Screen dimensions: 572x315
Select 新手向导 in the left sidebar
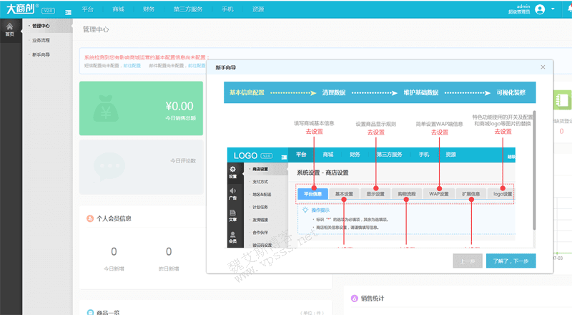[x=41, y=54]
